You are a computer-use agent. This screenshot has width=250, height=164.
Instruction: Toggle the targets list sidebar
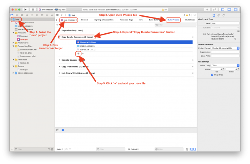57,20
